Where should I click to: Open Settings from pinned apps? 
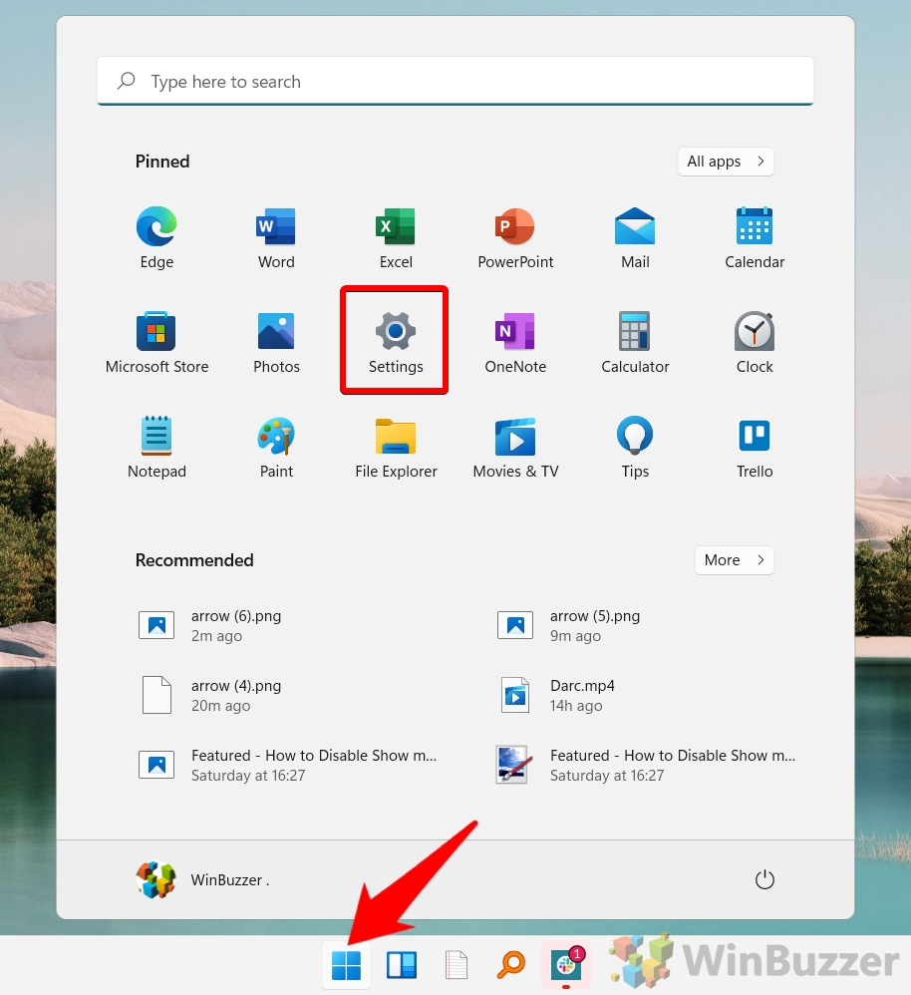pos(396,342)
